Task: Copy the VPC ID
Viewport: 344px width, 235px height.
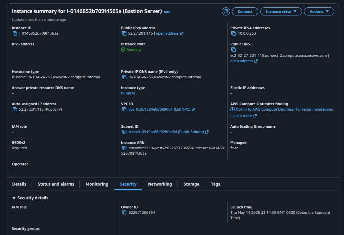Action: [124, 109]
